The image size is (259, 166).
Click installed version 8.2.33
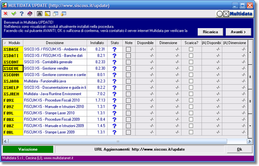(x=100, y=62)
